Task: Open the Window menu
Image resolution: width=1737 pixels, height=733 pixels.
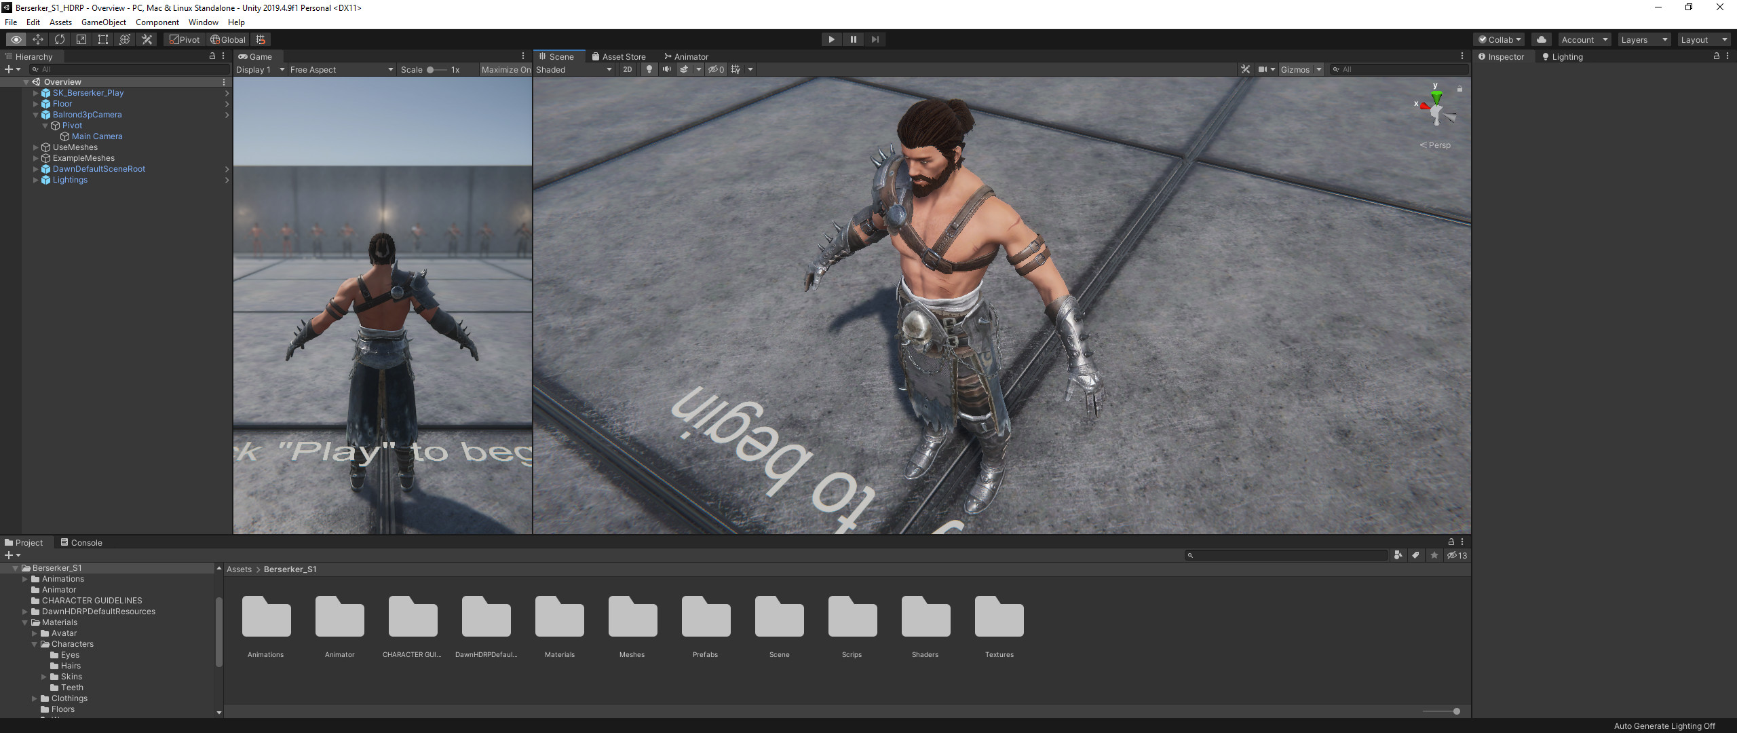Action: pyautogui.click(x=203, y=22)
